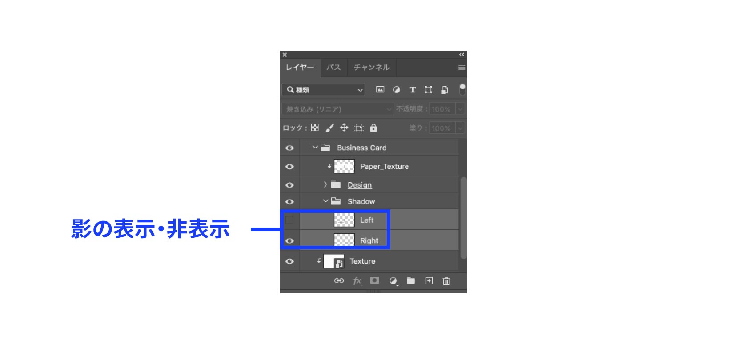Screen dimensions: 747x344
Task: Add a layer mask
Action: coord(375,280)
